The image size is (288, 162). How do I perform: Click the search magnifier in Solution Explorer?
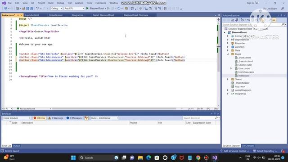[283, 25]
